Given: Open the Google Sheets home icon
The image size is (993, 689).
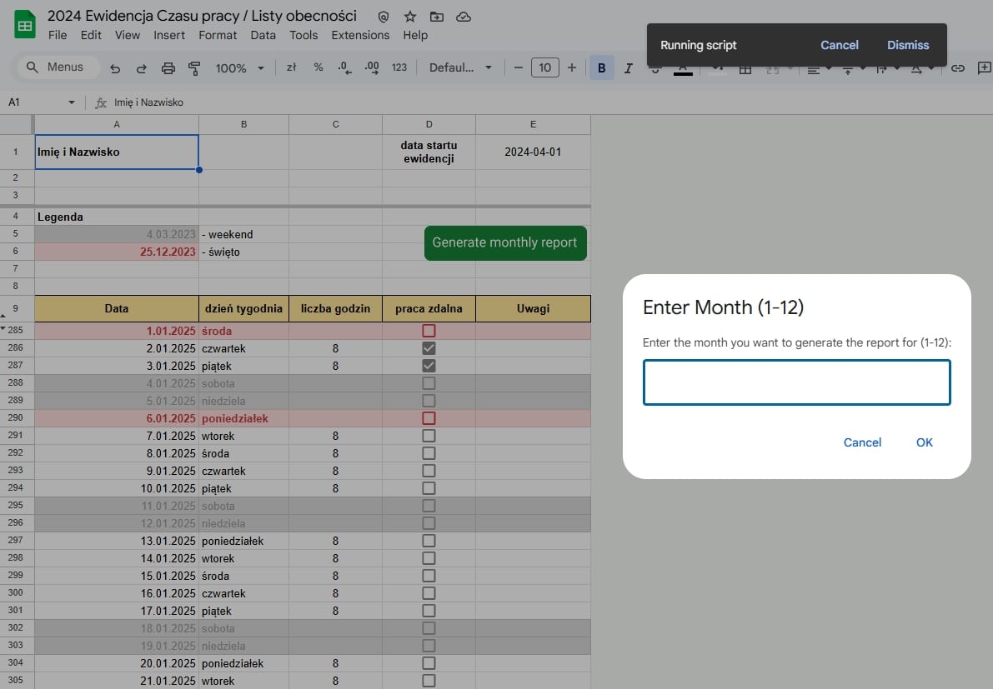Looking at the screenshot, I should point(25,25).
